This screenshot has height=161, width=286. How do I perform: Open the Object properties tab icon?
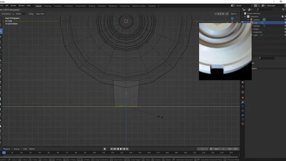(x=243, y=97)
